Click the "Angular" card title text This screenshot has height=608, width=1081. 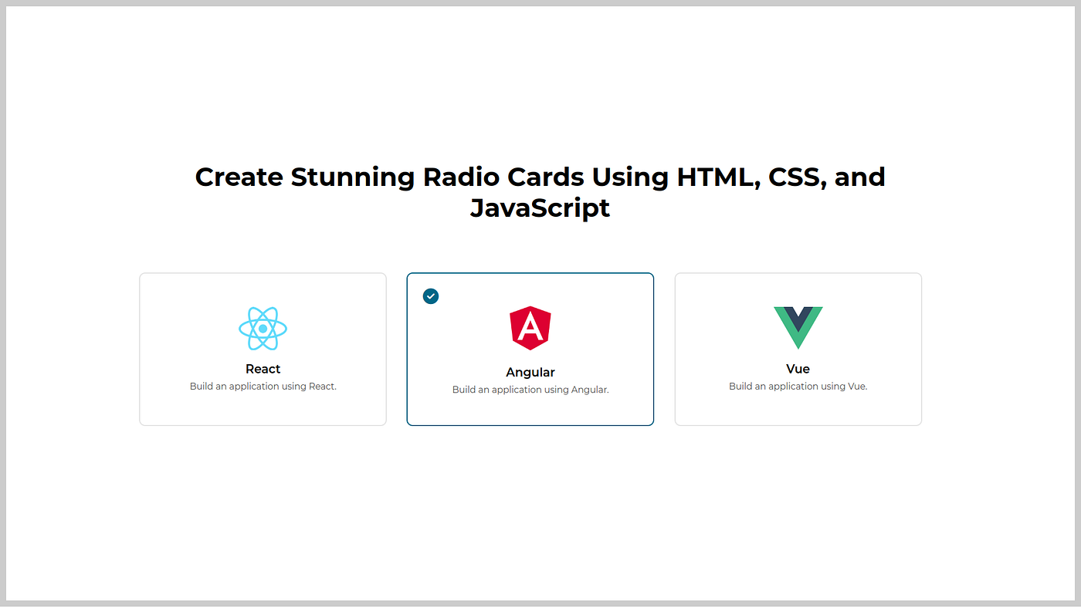click(530, 373)
